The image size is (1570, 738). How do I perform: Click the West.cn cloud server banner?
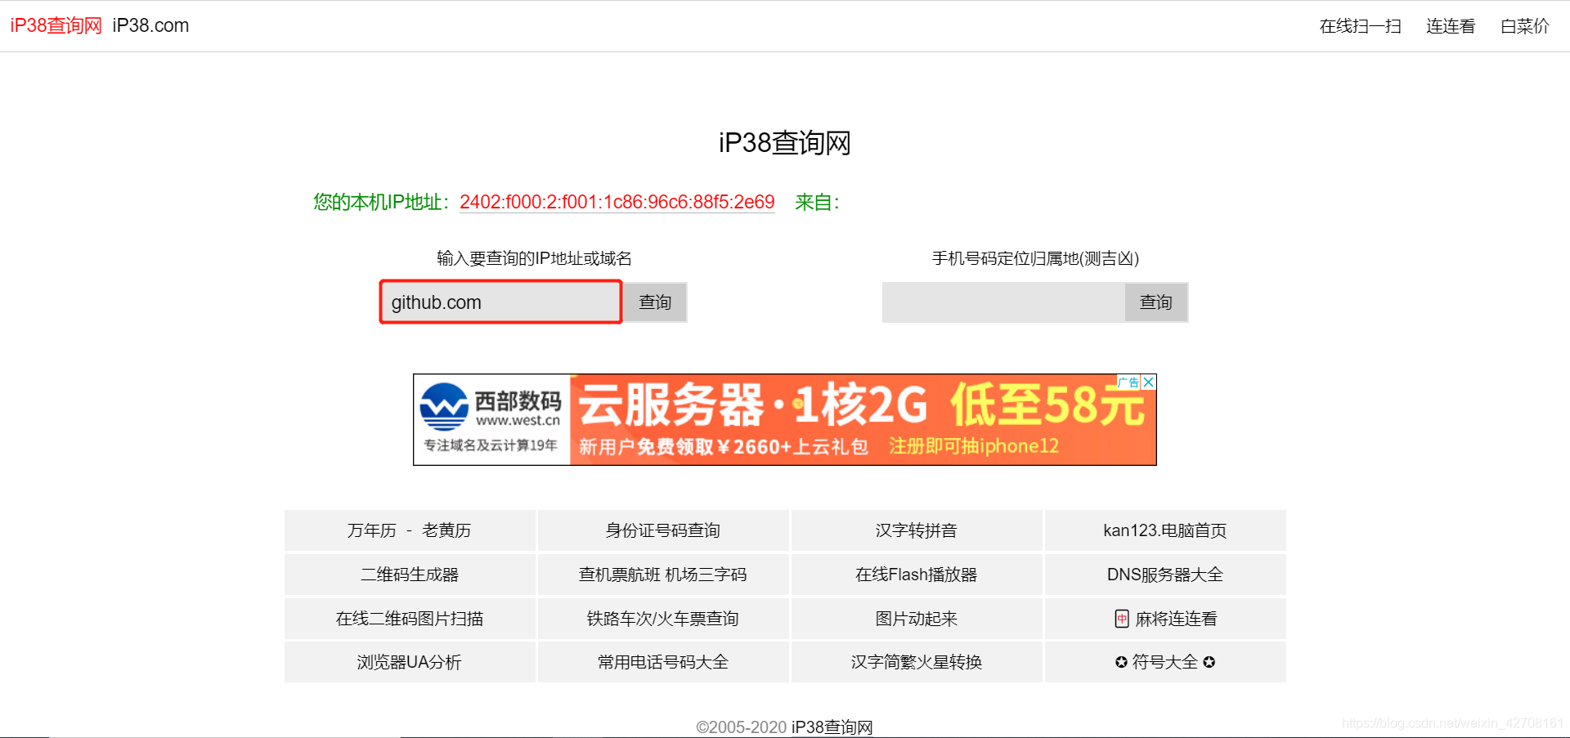785,420
